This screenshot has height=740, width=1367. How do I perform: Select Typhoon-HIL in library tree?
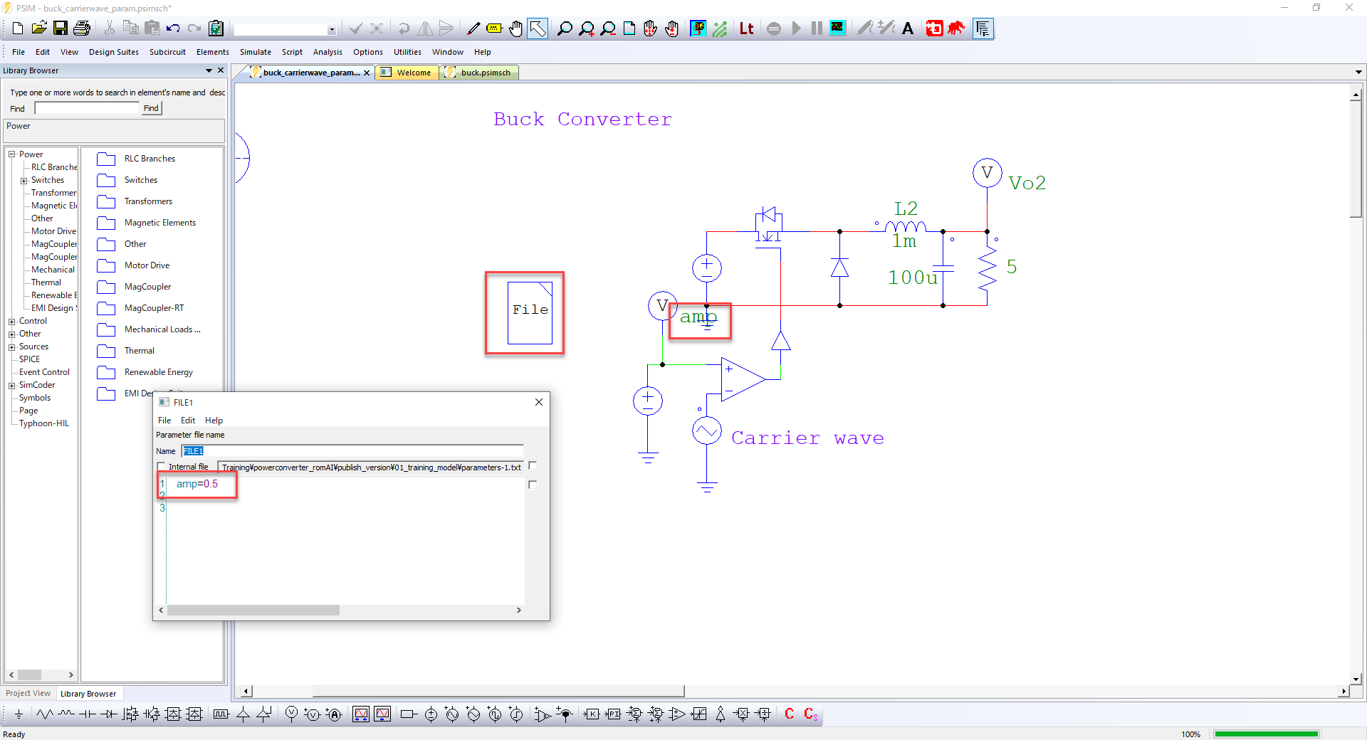coord(44,423)
